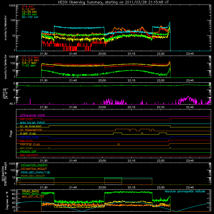Click the vertical 'Flags' axis title
This screenshot has height=214, width=214.
(x=11, y=133)
